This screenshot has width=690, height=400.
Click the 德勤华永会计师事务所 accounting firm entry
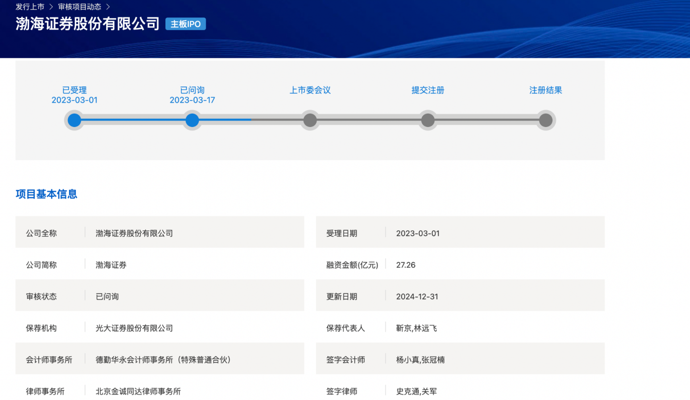point(163,360)
